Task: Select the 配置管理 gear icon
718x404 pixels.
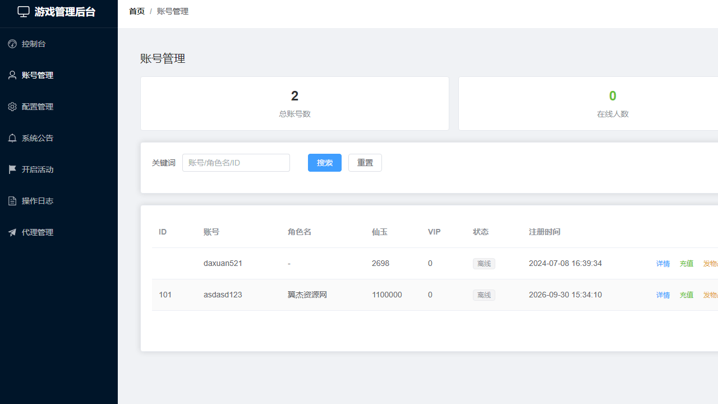Action: coord(12,107)
